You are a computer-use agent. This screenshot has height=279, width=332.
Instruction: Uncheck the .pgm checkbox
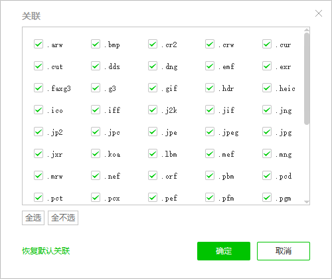tap(267, 197)
